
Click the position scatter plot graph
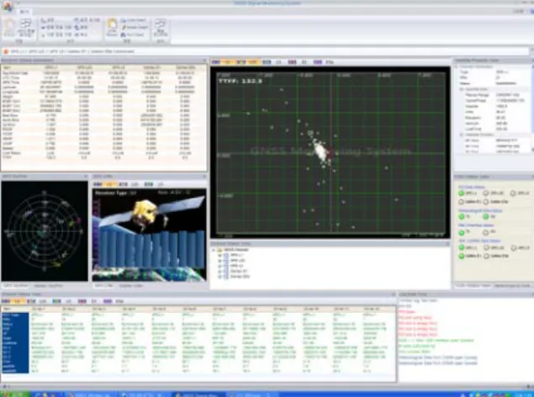330,152
